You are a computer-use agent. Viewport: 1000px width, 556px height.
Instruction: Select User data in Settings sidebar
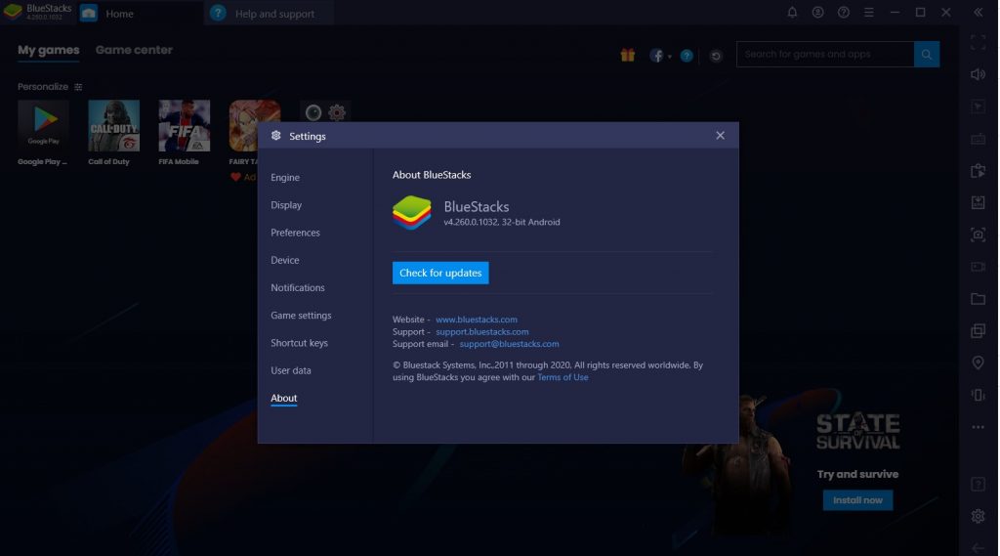pyautogui.click(x=290, y=370)
